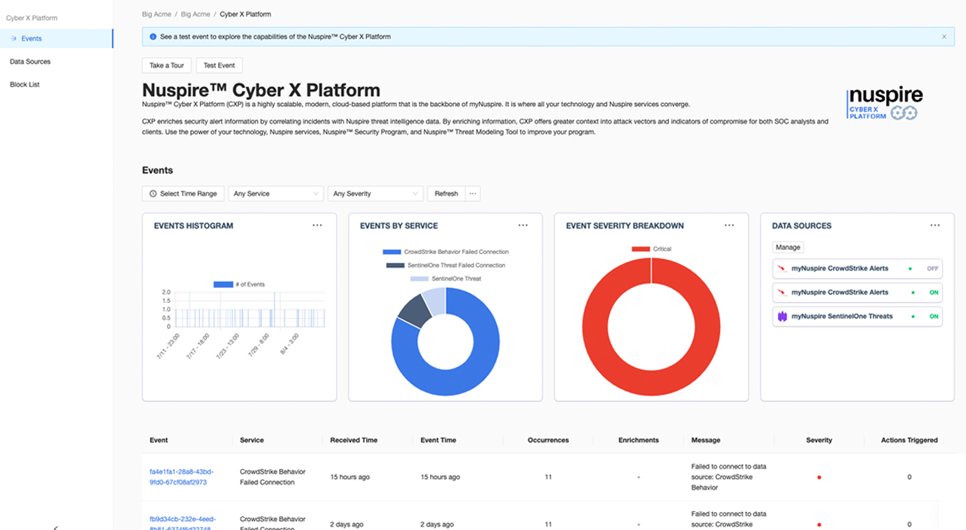The width and height of the screenshot is (966, 530).
Task: Sort by the Received Time column header
Action: point(354,440)
